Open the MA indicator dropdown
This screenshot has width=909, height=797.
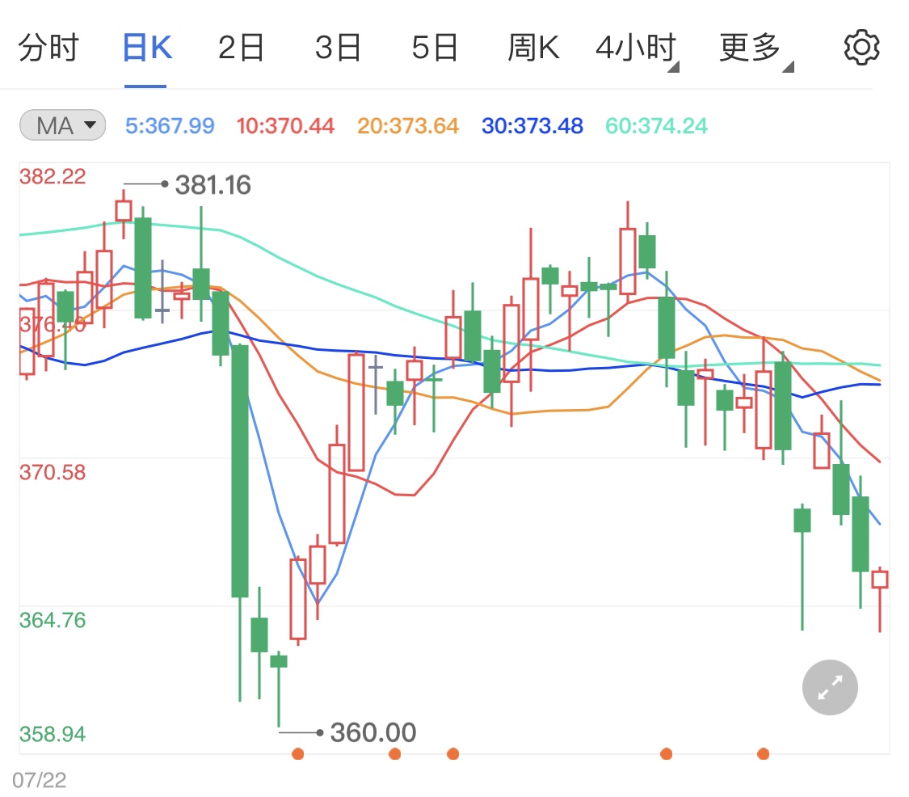[x=62, y=125]
